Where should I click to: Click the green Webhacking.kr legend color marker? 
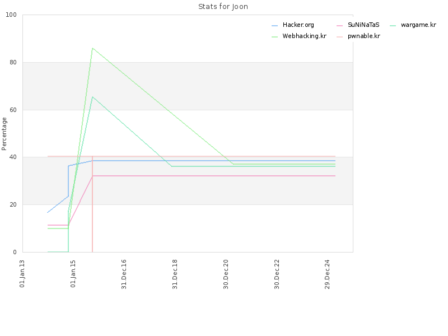274,37
